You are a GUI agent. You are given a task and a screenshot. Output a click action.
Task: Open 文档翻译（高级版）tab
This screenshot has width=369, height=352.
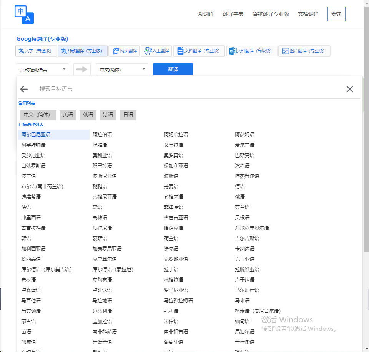point(251,51)
